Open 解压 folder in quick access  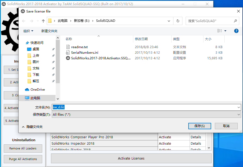pos(36,81)
